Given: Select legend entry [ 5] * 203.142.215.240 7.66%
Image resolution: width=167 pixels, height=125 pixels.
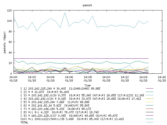Looking at the screenshot, I should pos(55,102).
